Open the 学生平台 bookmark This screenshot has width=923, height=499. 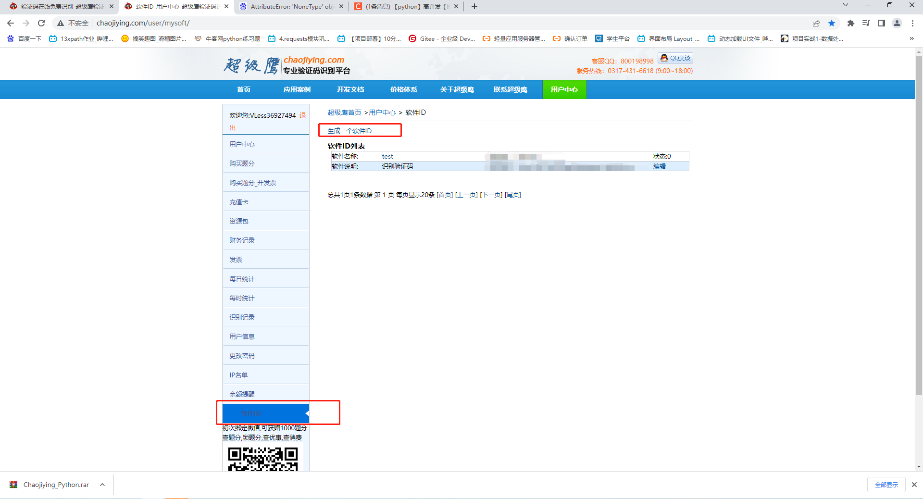(x=612, y=38)
